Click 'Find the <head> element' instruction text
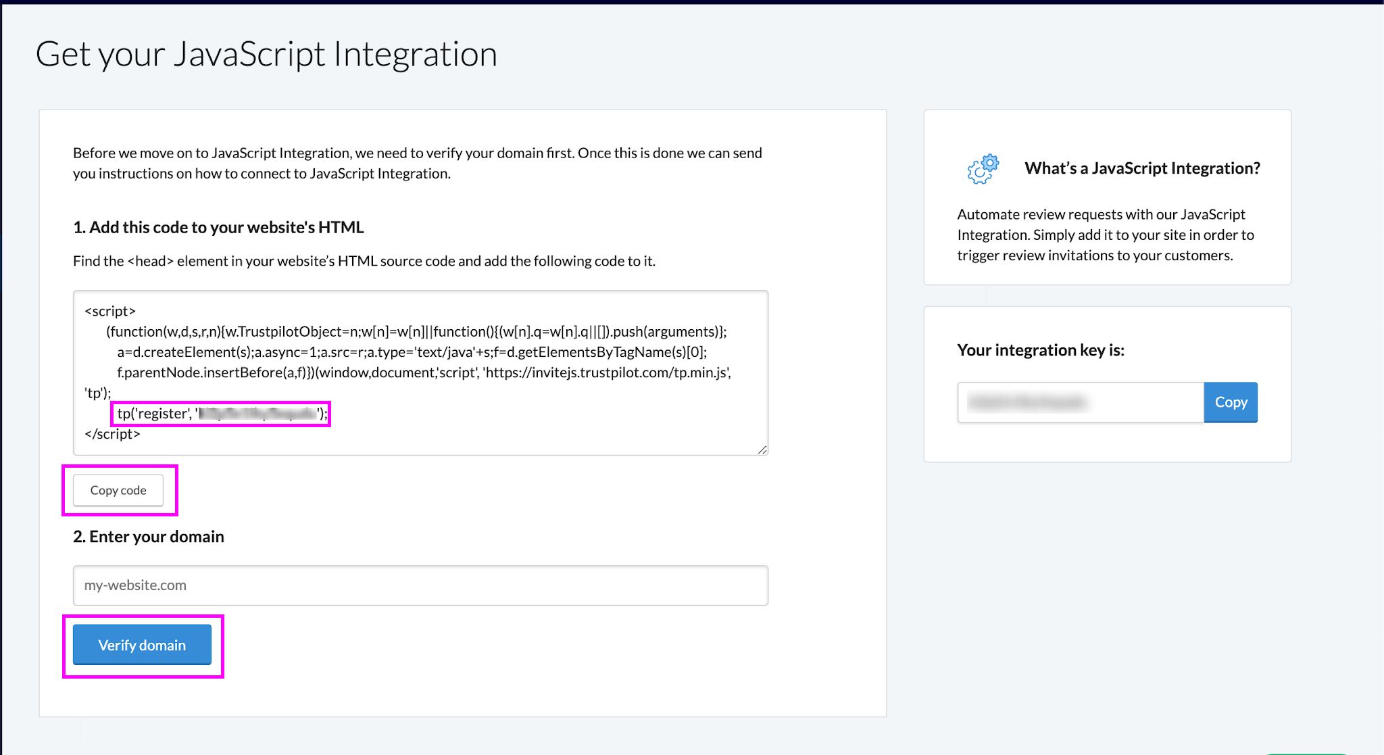Screen dimensions: 1384x755 point(364,261)
